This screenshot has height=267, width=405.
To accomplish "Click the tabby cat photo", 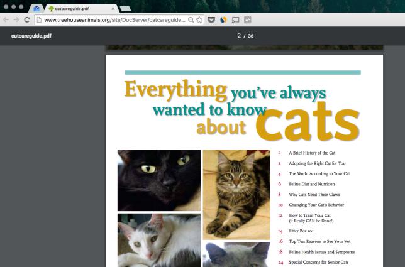I will (x=236, y=195).
